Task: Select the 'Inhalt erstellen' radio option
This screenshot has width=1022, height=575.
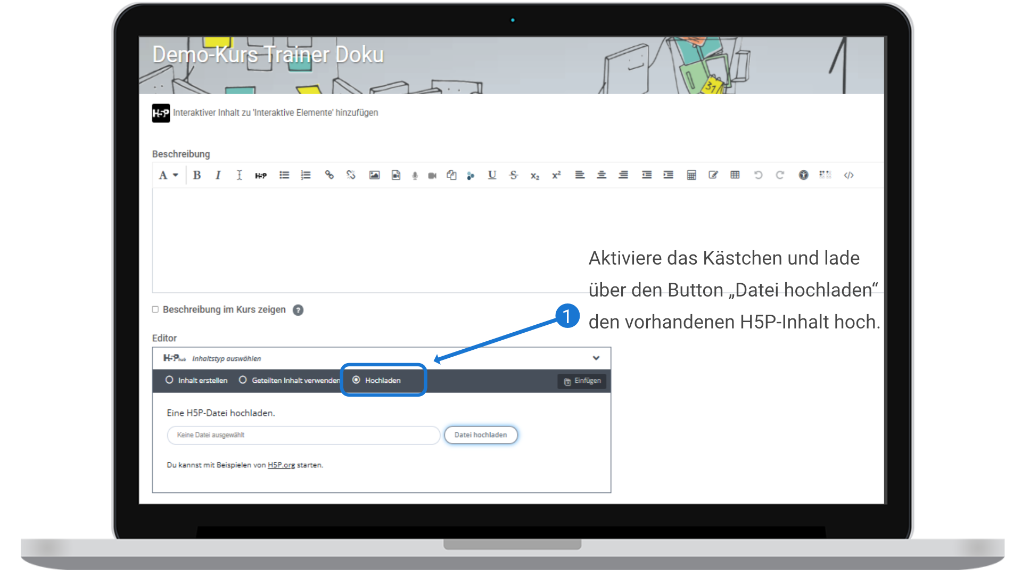Action: (169, 380)
